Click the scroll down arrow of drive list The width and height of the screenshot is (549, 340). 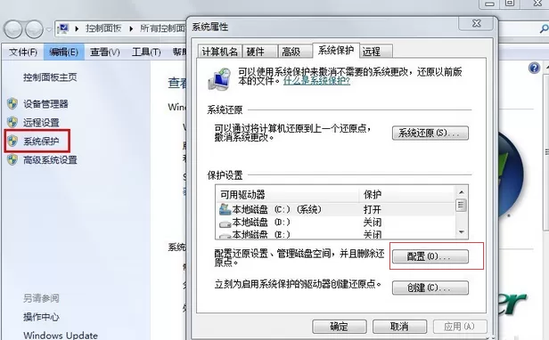pyautogui.click(x=461, y=232)
